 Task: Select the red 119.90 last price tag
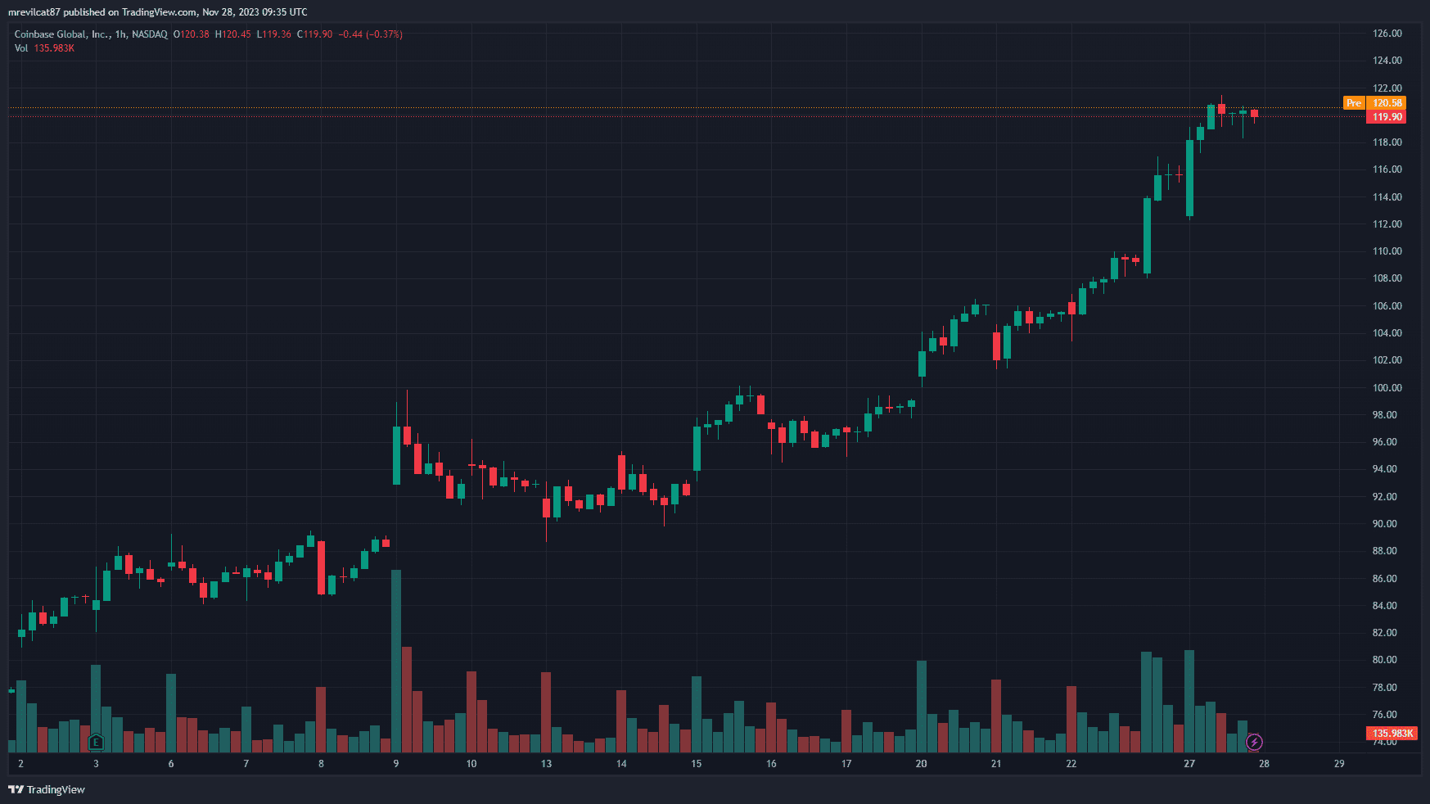(1387, 117)
